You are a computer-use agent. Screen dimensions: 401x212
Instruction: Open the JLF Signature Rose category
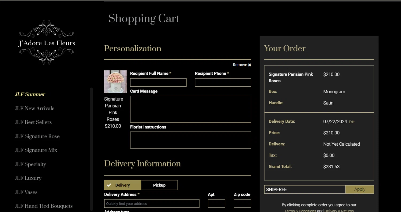(37, 136)
